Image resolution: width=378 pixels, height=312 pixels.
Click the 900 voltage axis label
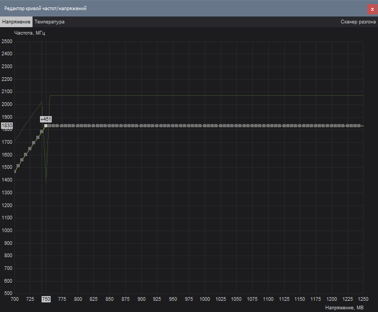pos(141,299)
